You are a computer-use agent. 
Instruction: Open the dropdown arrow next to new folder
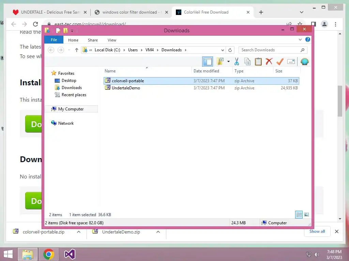pos(228,62)
